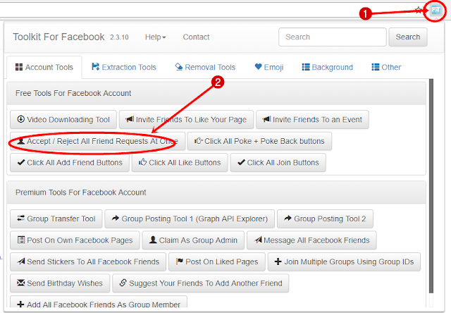Image resolution: width=451 pixels, height=313 pixels.
Task: Click All Poke + Poke Back buttons tool
Action: (259, 141)
